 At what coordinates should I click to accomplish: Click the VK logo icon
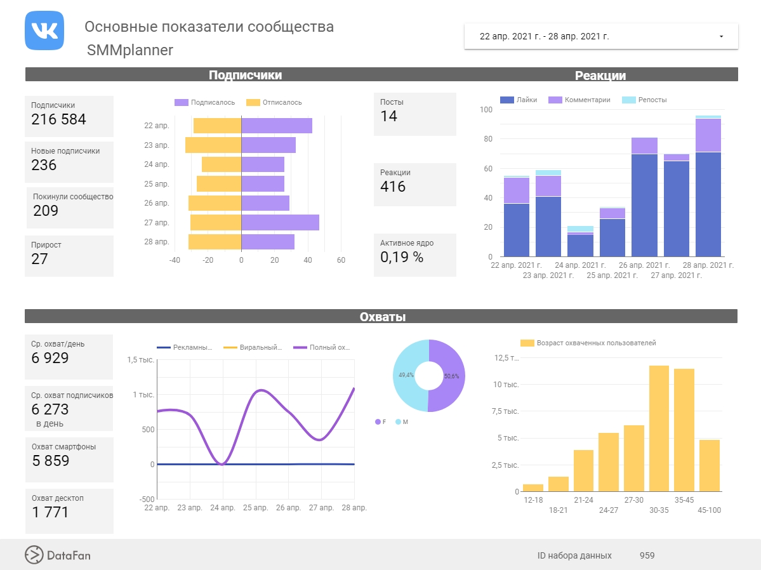tap(44, 30)
